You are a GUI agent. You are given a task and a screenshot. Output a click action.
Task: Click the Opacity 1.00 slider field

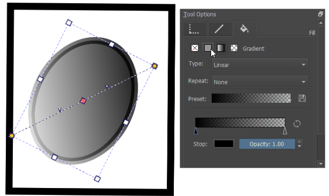pyautogui.click(x=267, y=144)
